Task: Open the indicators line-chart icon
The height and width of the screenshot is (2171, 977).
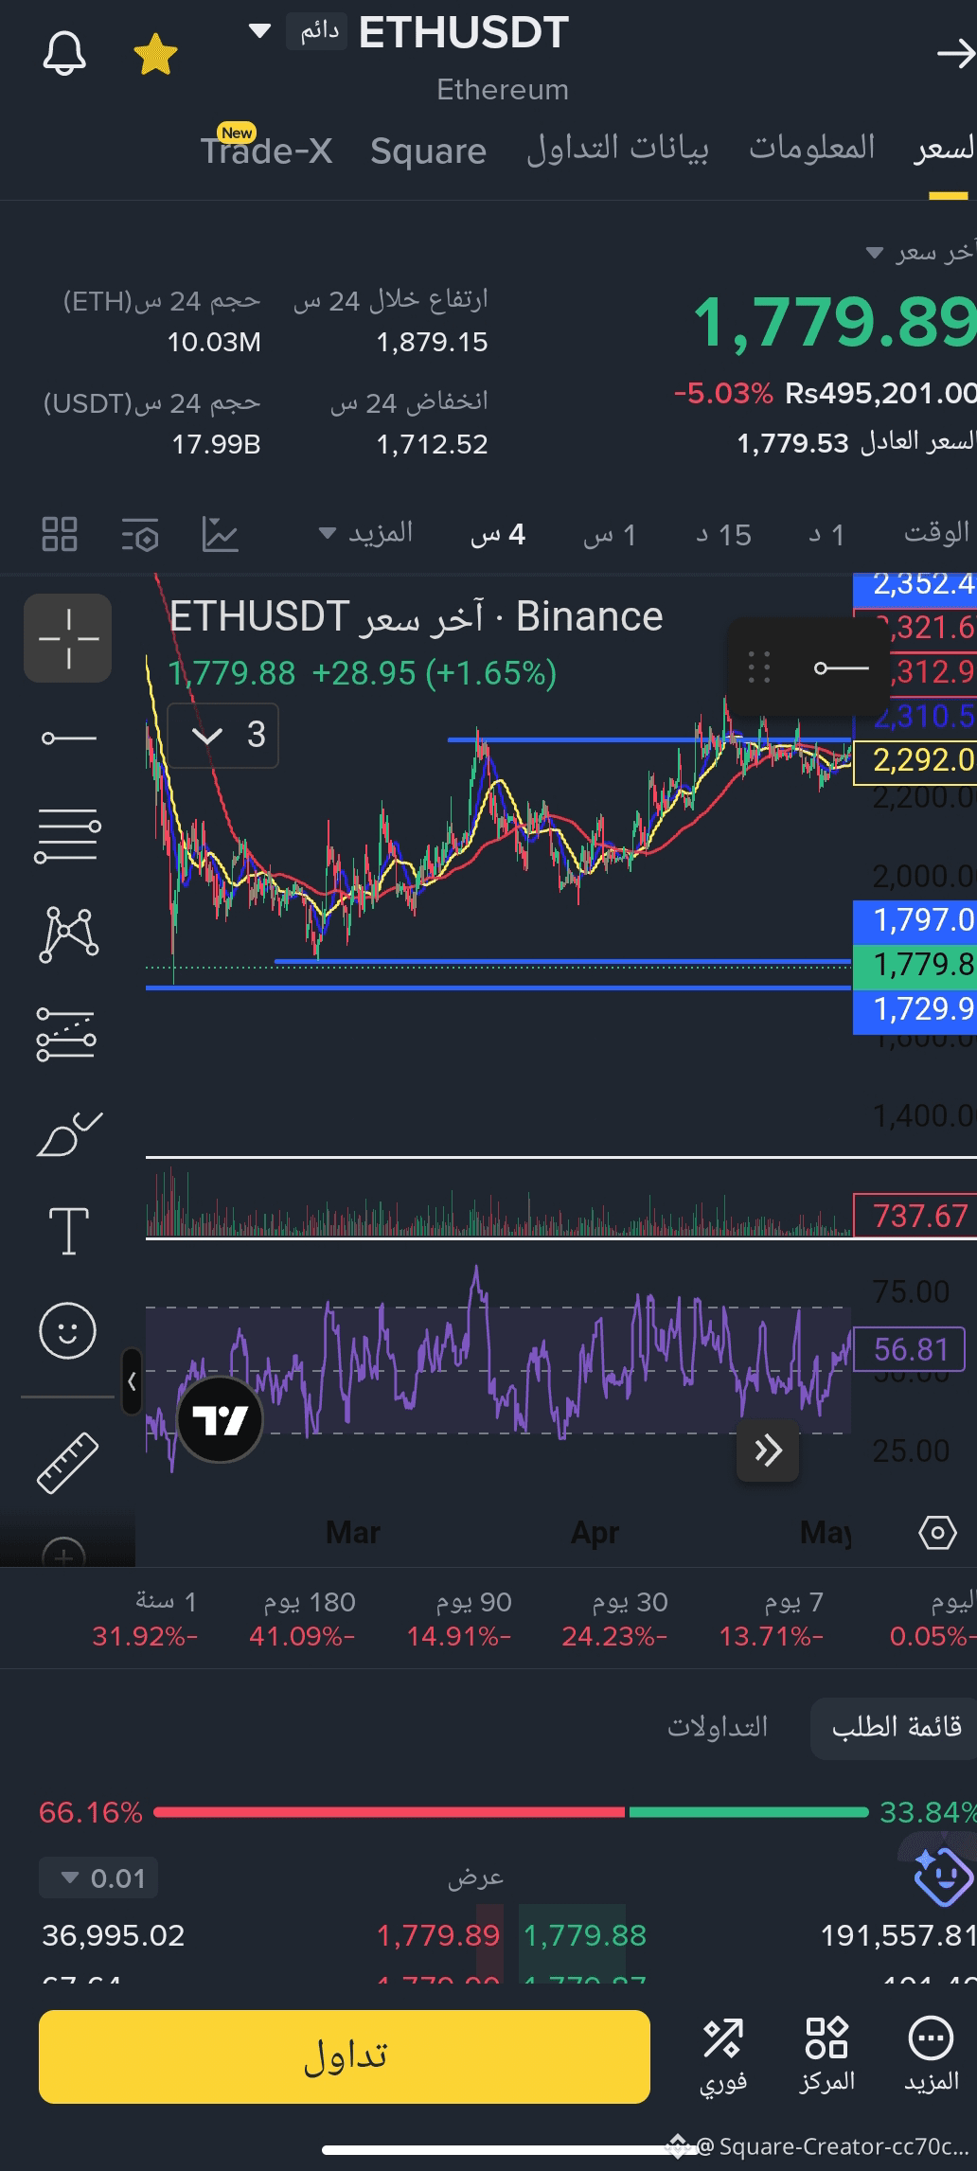Action: 220,534
